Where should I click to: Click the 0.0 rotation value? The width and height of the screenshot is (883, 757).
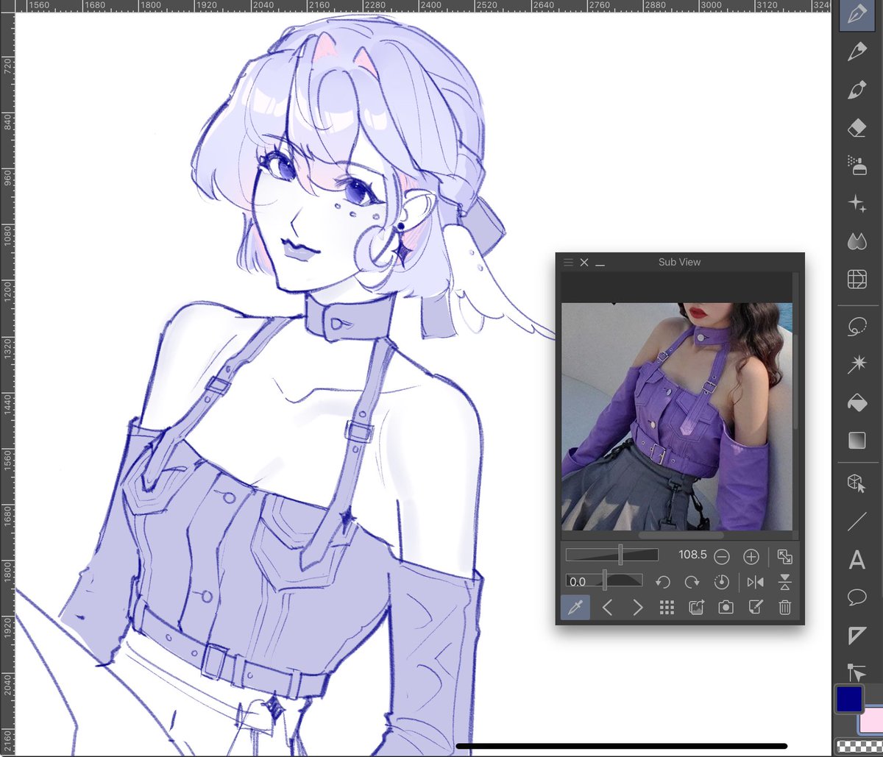(x=578, y=581)
